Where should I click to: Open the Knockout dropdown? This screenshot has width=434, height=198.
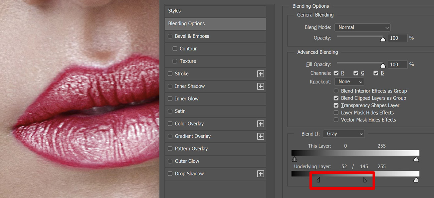coord(349,81)
